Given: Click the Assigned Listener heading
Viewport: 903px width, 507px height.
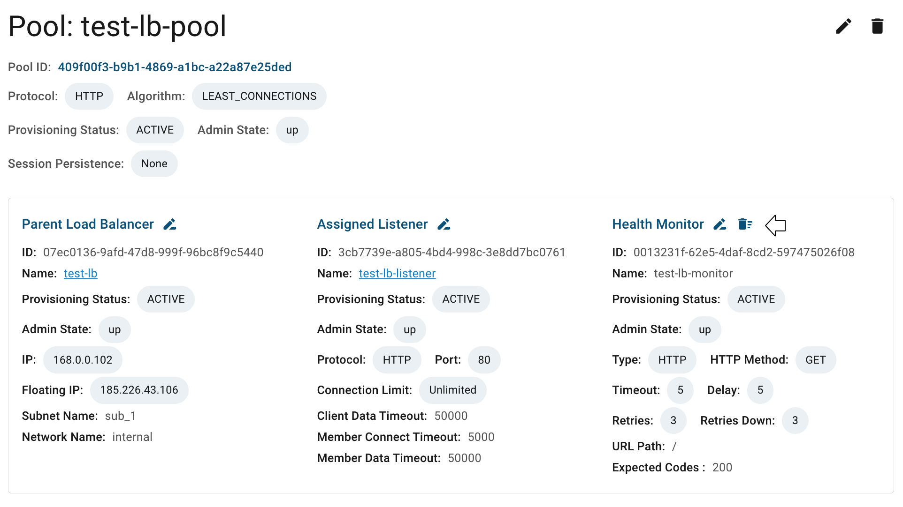Looking at the screenshot, I should (x=373, y=224).
